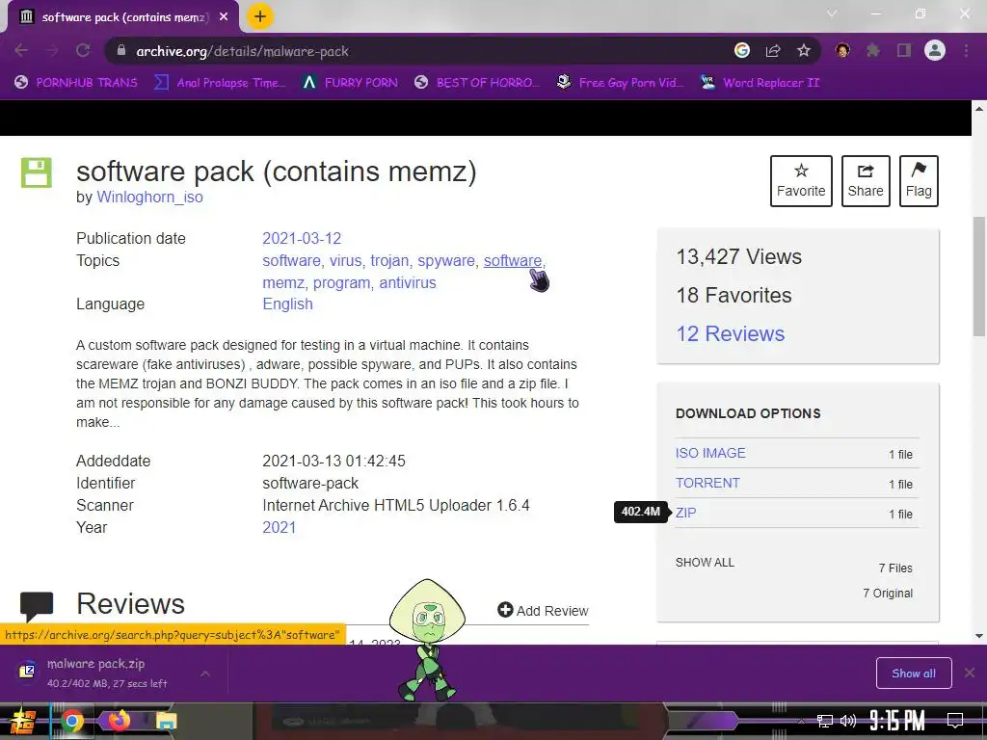Click the page vertical scrollbar thumb
987x740 pixels.
coord(979,277)
